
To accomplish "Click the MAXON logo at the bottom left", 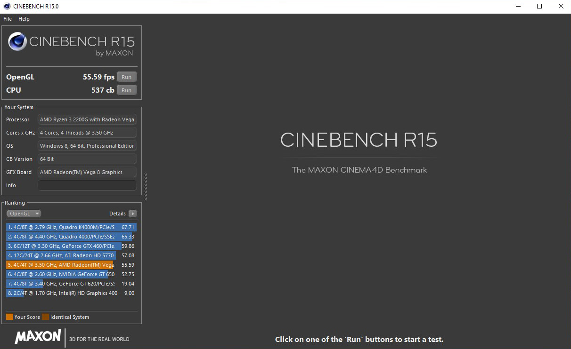I will (x=38, y=337).
